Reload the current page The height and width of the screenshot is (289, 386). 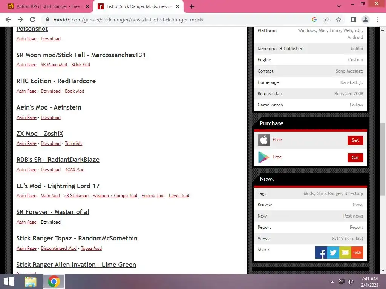click(32, 20)
